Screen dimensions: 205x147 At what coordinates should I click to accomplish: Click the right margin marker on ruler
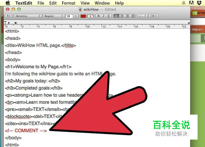(189, 23)
